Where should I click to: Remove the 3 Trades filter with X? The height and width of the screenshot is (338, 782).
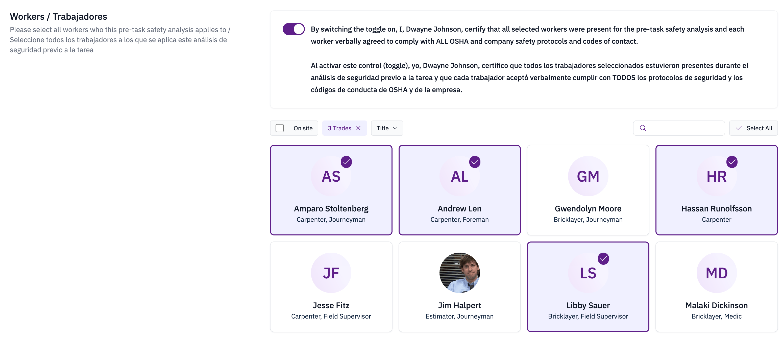[x=358, y=128]
